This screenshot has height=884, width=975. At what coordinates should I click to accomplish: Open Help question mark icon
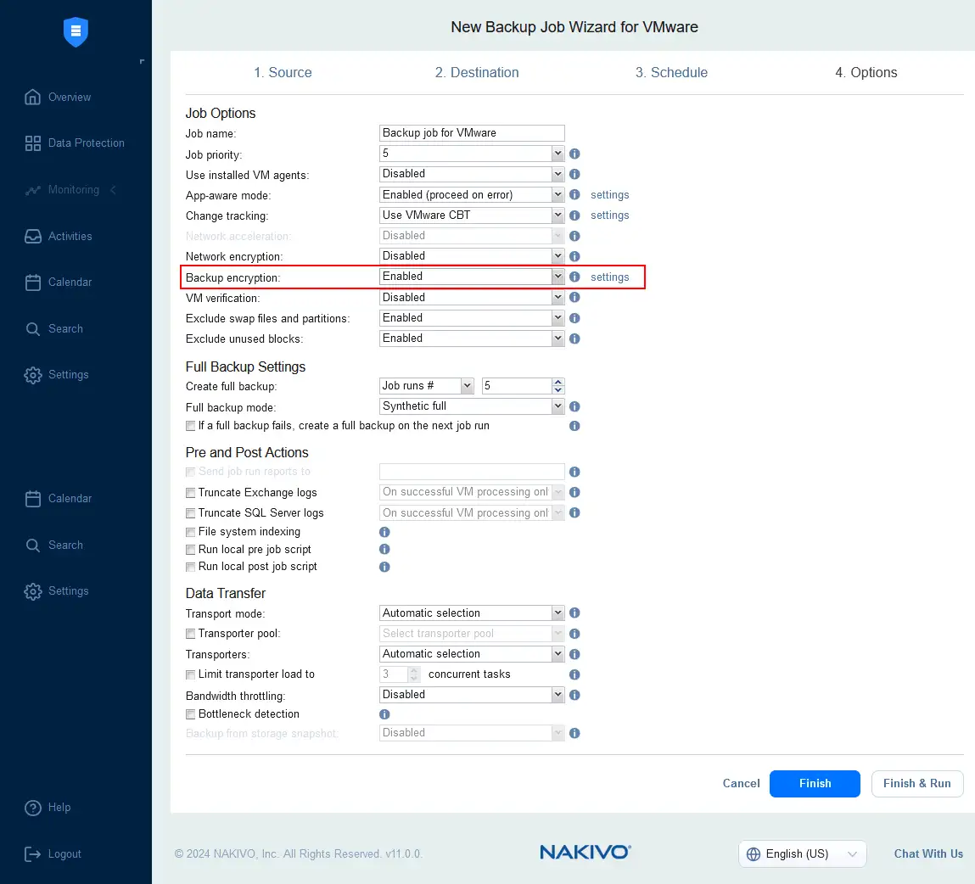32,808
